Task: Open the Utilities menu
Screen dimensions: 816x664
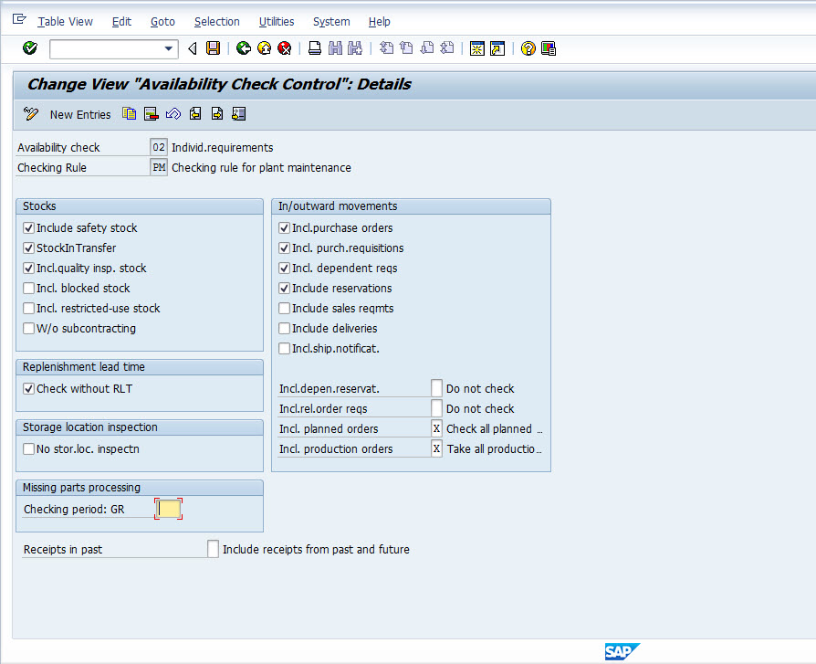Action: (x=277, y=22)
